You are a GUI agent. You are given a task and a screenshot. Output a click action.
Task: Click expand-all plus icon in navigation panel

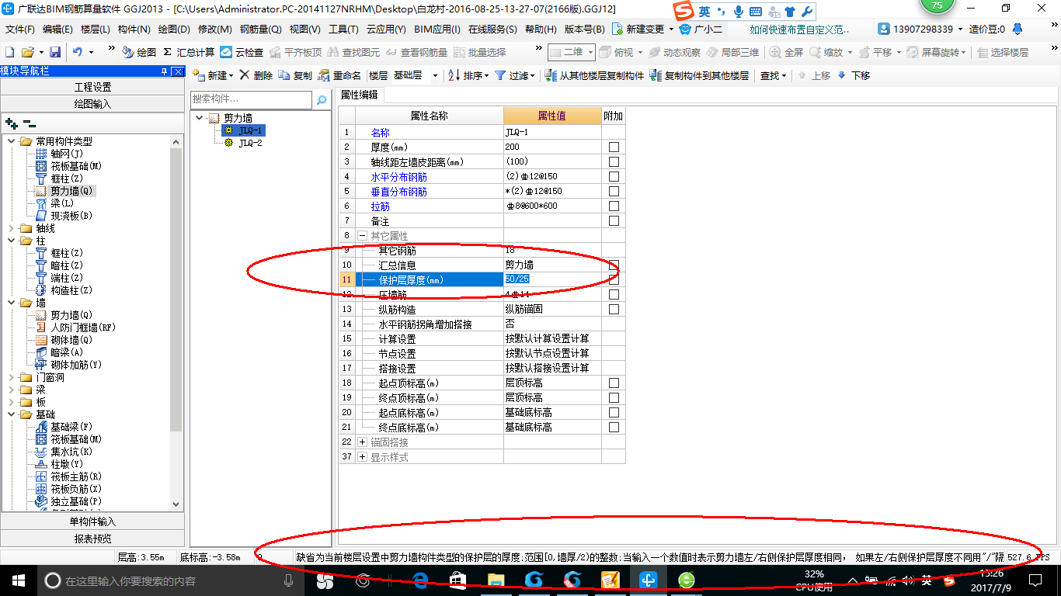[x=12, y=123]
